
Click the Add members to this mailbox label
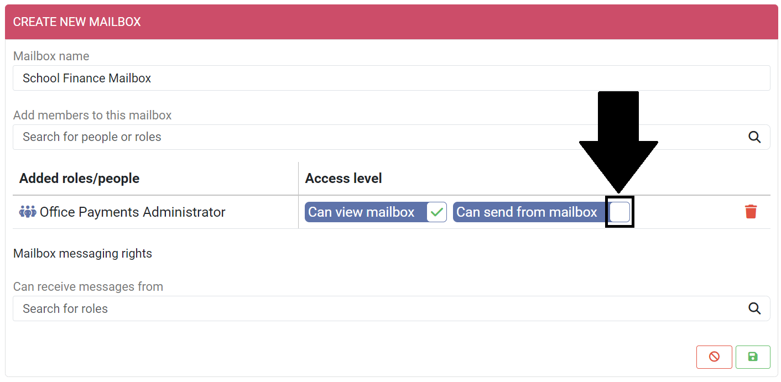(92, 116)
